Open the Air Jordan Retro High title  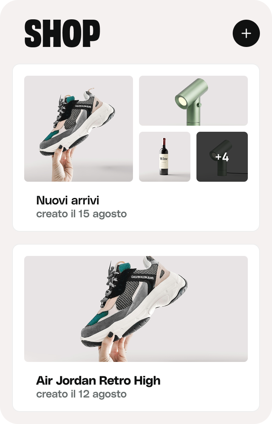[98, 380]
